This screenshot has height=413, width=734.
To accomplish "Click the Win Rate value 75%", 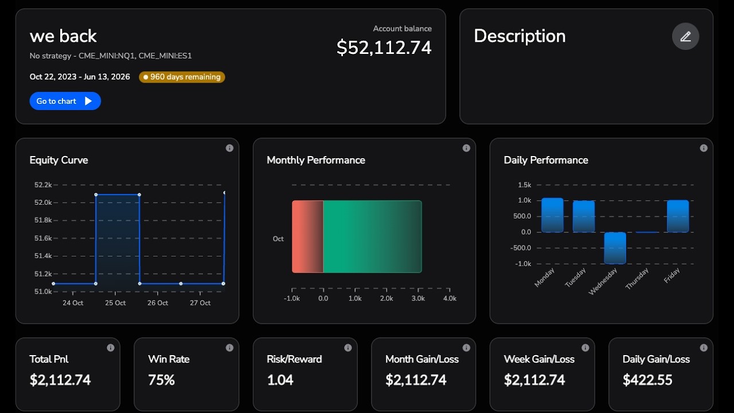I will click(162, 380).
